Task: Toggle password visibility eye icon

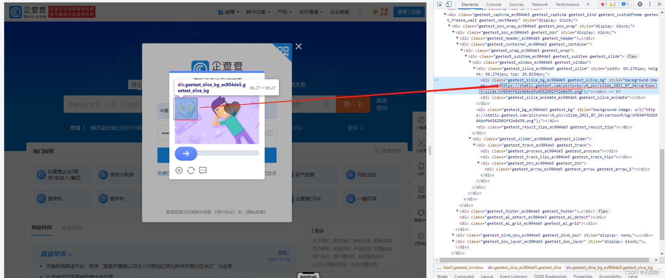Action: click(269, 133)
